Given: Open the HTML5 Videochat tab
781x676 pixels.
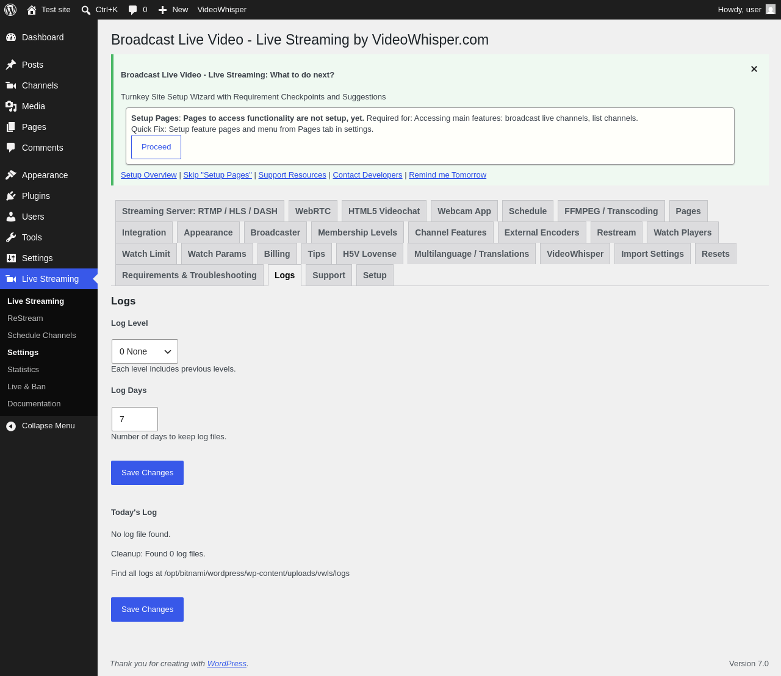Looking at the screenshot, I should click(384, 211).
